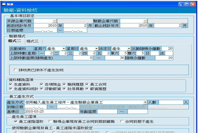
Task: Click the upper-limit hours field for 二
Action: click(63, 53)
